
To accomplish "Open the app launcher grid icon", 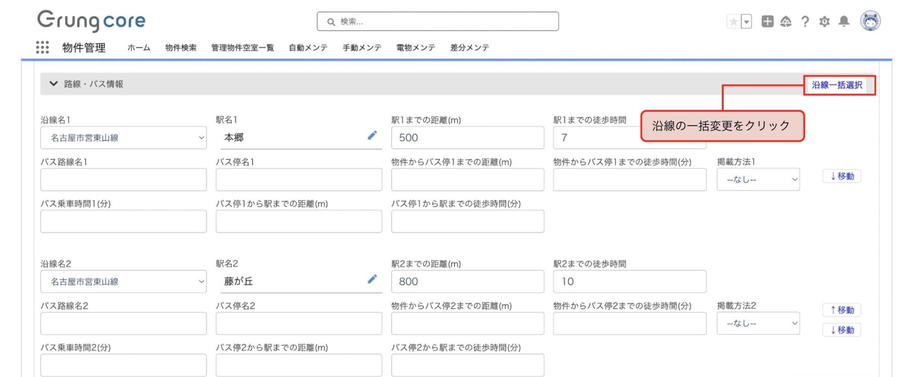I will click(42, 47).
